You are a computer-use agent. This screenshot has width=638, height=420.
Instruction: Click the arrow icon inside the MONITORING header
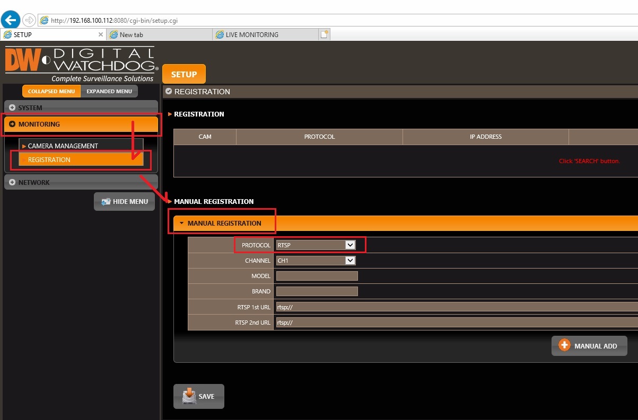click(x=12, y=125)
